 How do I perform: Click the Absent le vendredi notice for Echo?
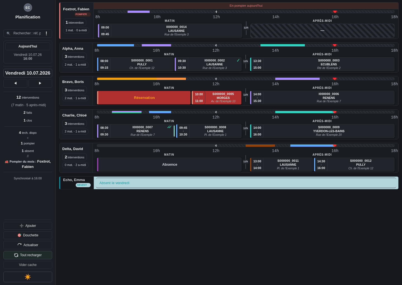pyautogui.click(x=246, y=183)
